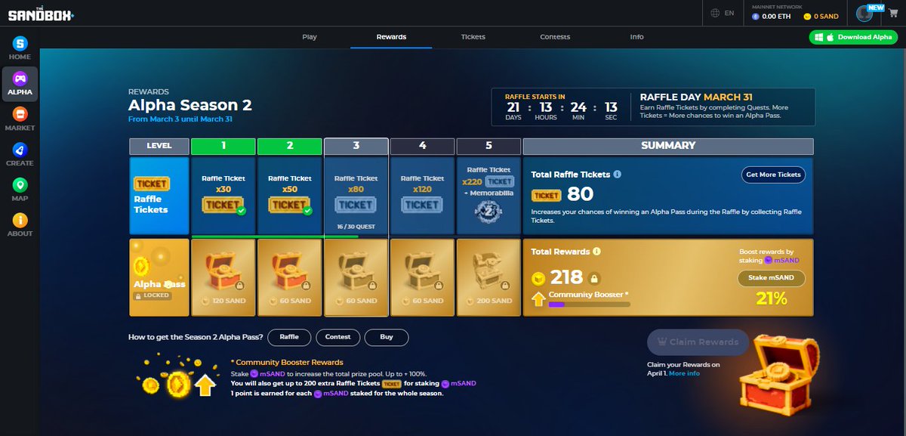Screen dimensions: 906x436
Task: Open CREATE from the sidebar
Action: 20,155
